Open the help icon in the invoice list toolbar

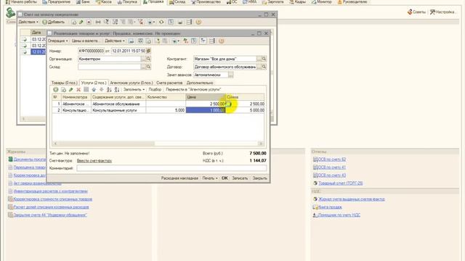click(198, 22)
